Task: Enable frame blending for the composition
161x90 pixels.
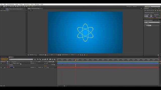Action: (45, 59)
